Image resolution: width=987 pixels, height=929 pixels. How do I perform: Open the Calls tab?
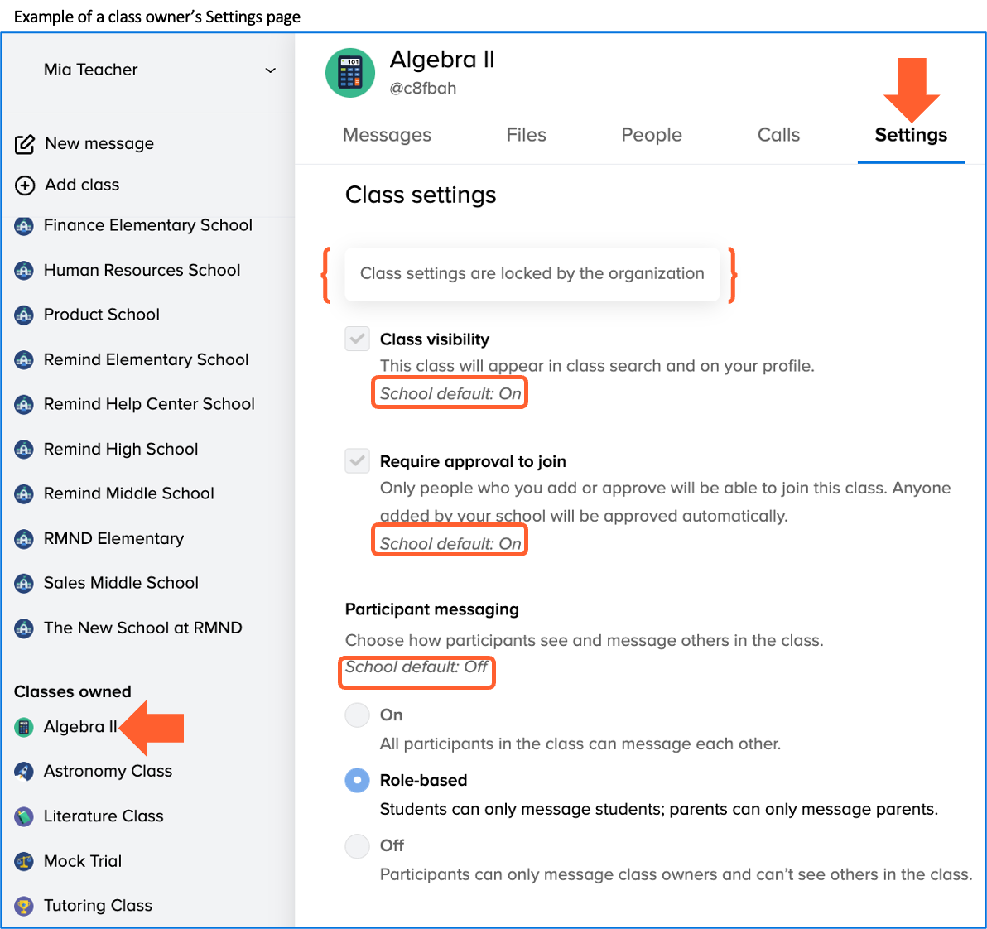(x=778, y=135)
